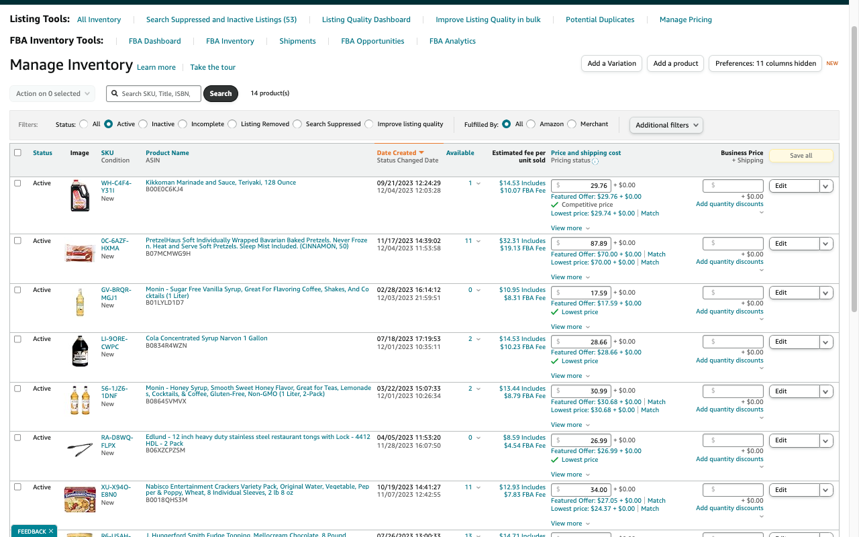Open the Kikkoman Teriyaki product thumbnail
Image resolution: width=859 pixels, height=537 pixels.
[80, 196]
